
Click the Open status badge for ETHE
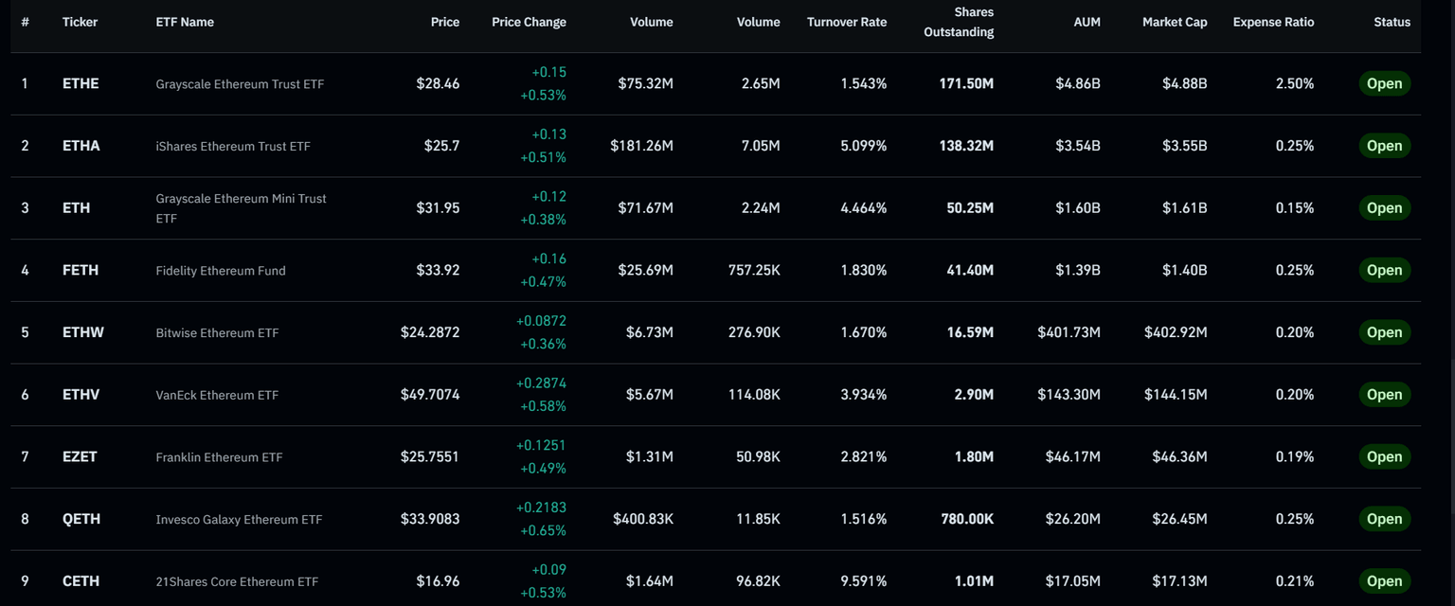[1384, 83]
